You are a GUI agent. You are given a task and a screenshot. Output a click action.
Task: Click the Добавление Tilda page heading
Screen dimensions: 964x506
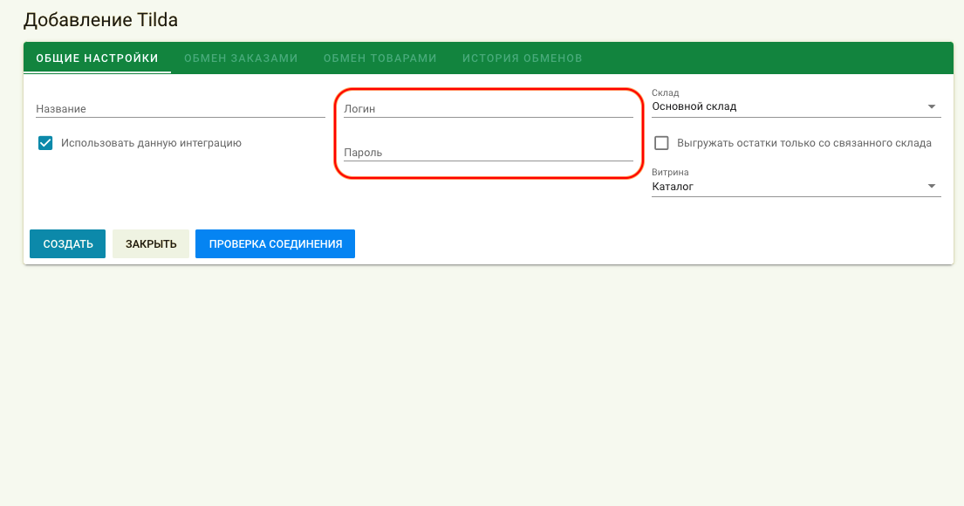coord(101,20)
